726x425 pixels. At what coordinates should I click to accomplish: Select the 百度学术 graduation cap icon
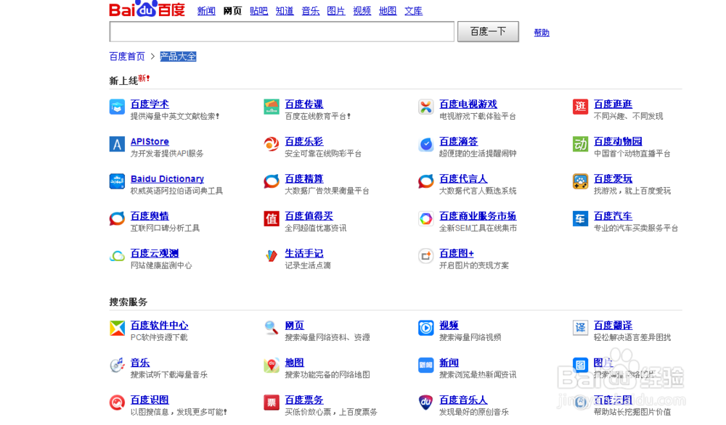click(117, 107)
